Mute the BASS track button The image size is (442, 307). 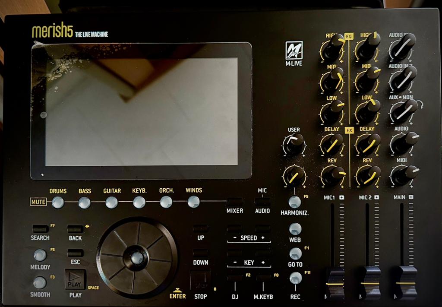tap(85, 203)
